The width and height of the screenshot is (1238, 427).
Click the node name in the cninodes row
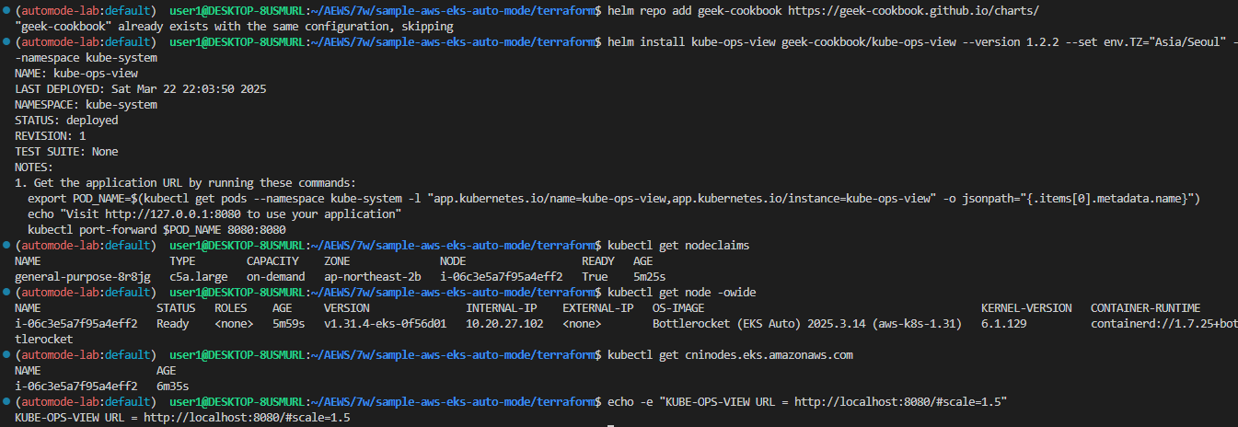point(76,387)
